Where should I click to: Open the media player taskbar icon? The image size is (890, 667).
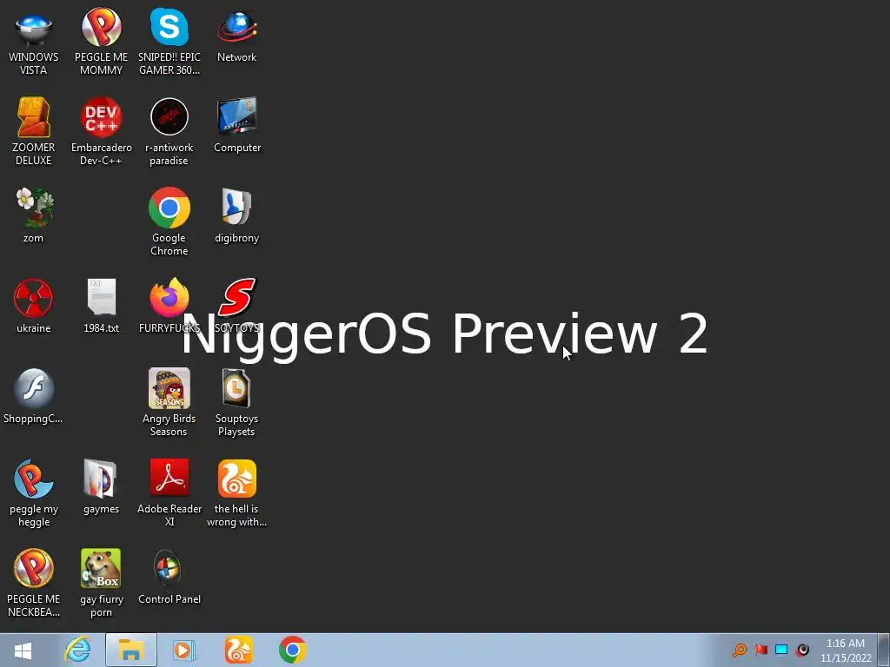183,650
